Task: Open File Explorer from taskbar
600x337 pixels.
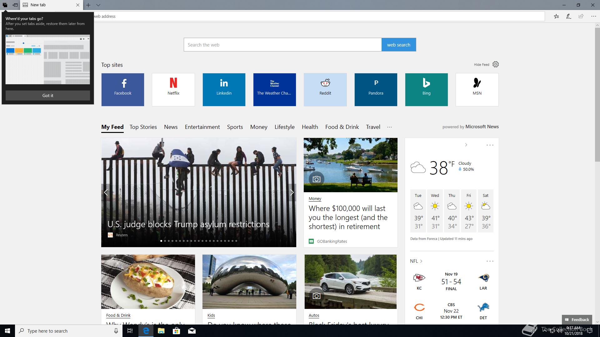Action: [x=161, y=331]
